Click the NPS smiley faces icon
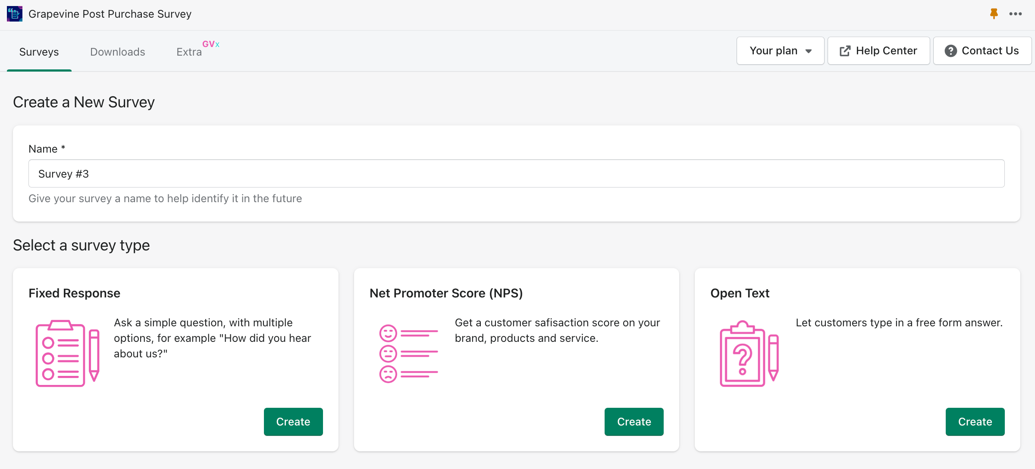 tap(408, 353)
